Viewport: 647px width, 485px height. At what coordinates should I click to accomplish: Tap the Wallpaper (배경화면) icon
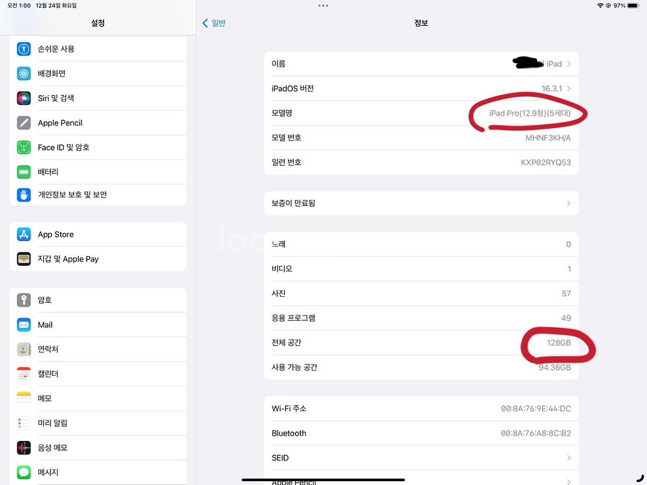point(23,74)
